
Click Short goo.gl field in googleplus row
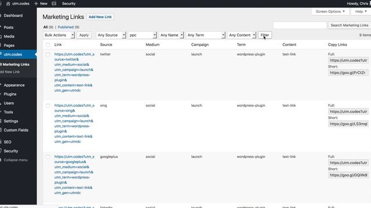click(348, 175)
